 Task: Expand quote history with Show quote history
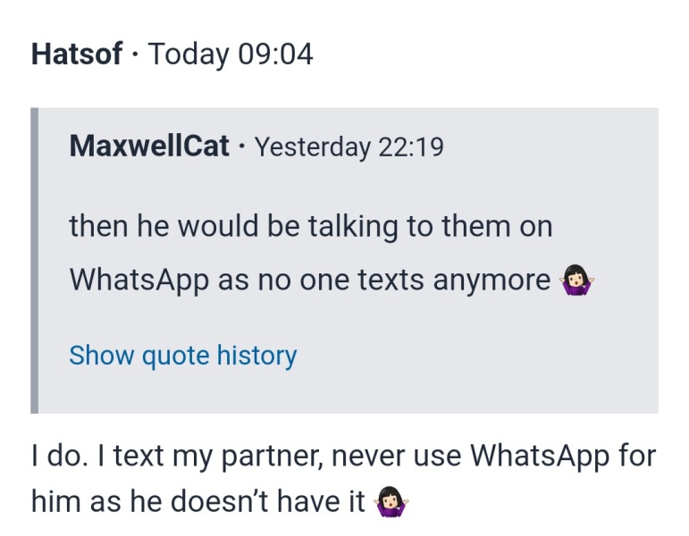coord(182,356)
